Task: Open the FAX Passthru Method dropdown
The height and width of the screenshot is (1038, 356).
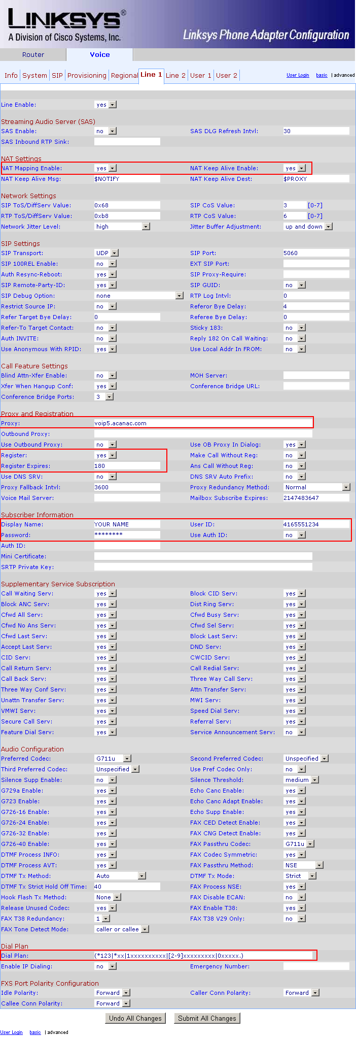Action: [x=303, y=865]
